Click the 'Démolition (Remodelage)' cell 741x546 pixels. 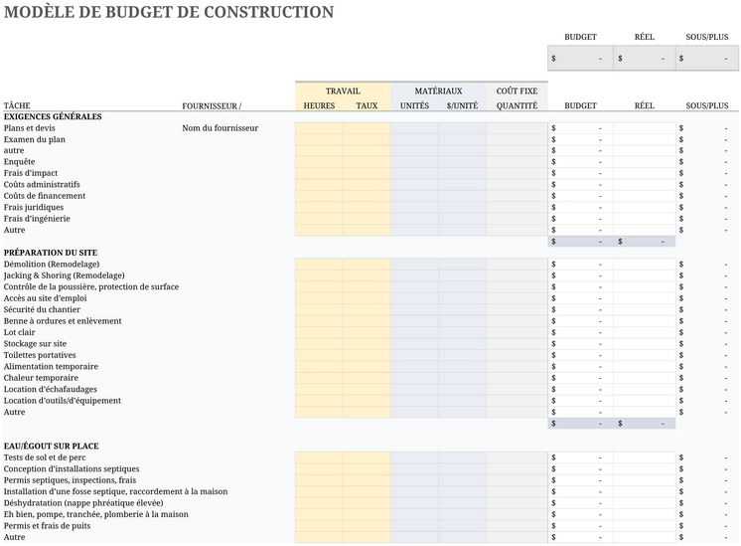tap(52, 264)
